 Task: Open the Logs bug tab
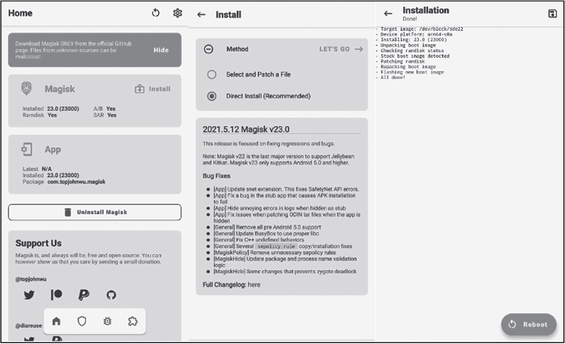point(107,321)
